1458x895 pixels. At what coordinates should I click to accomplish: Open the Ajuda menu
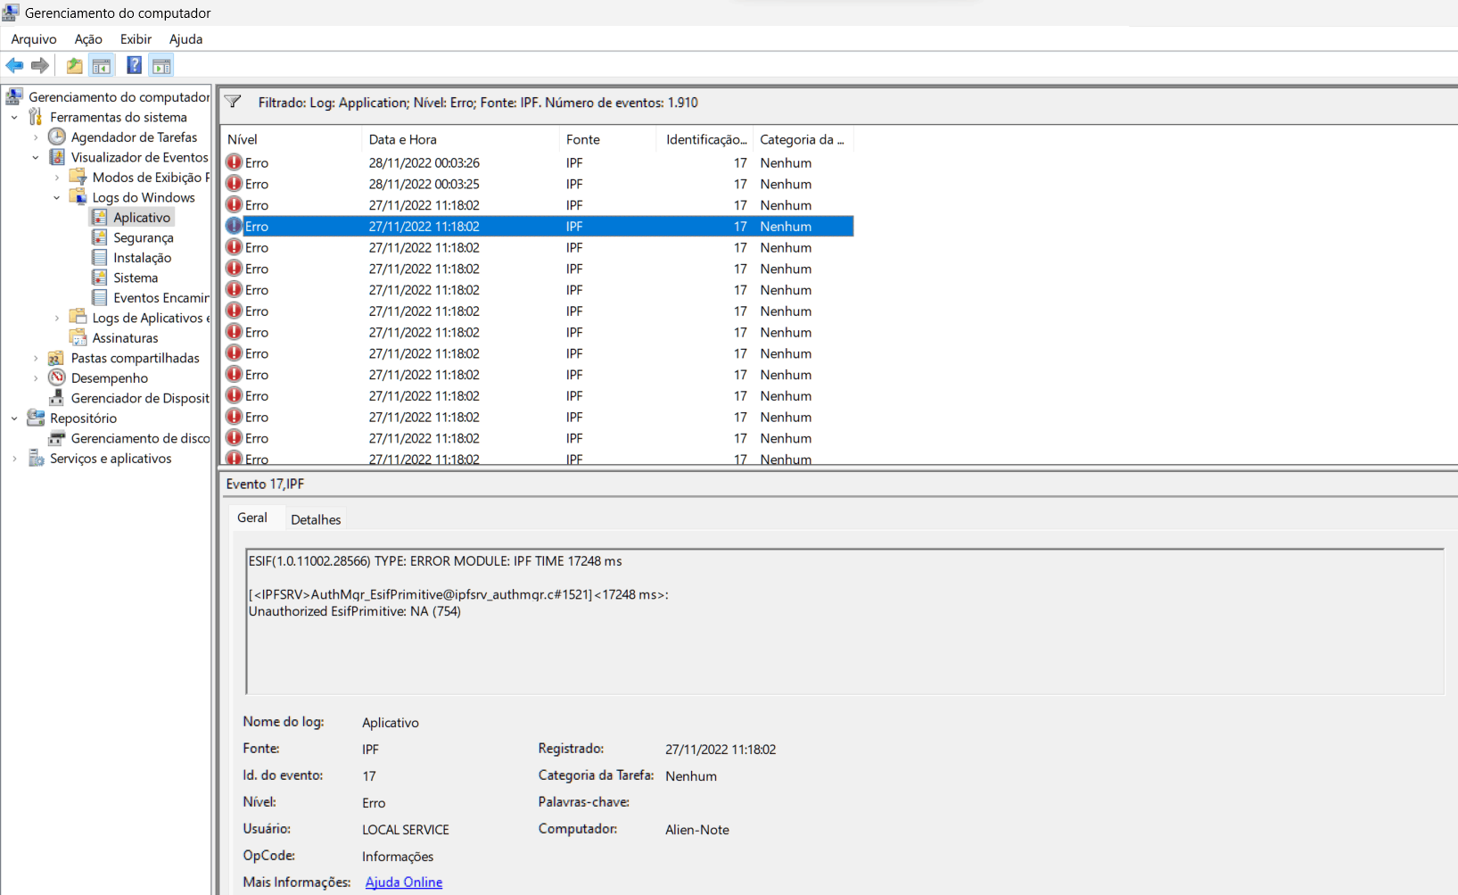(185, 39)
